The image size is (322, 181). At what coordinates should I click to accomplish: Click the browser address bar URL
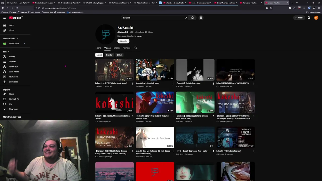click(x=60, y=8)
